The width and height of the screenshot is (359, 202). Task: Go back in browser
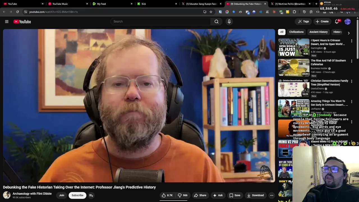[4, 12]
